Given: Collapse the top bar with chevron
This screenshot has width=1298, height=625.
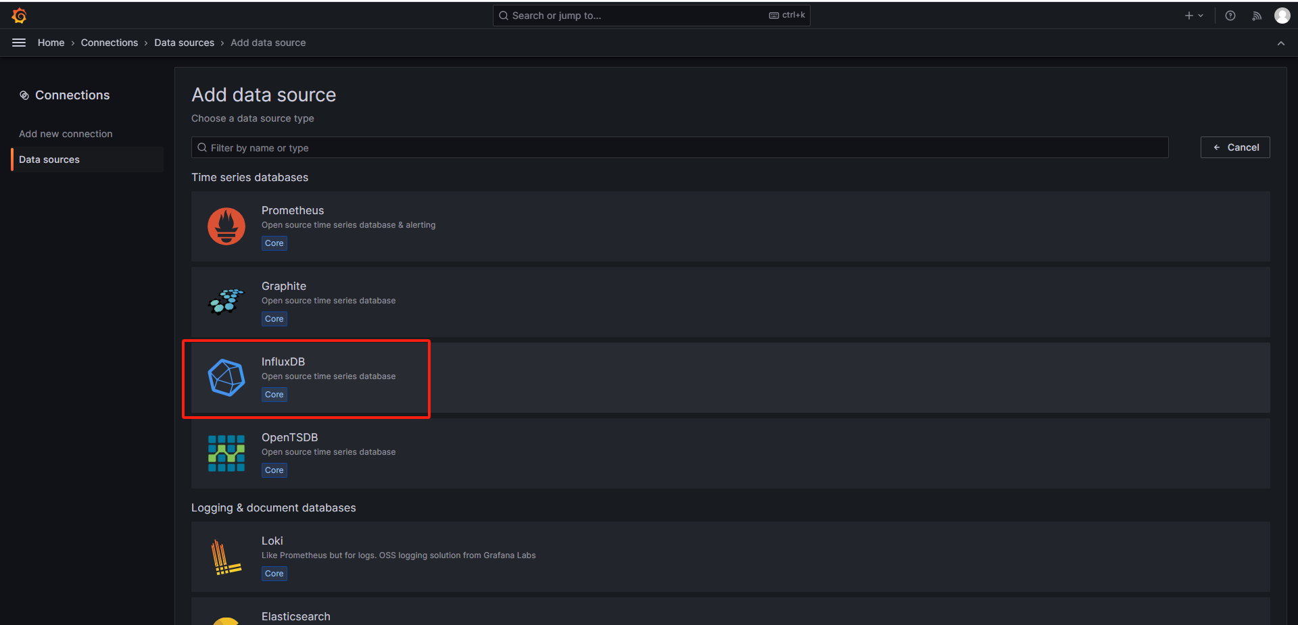Looking at the screenshot, I should [1281, 43].
